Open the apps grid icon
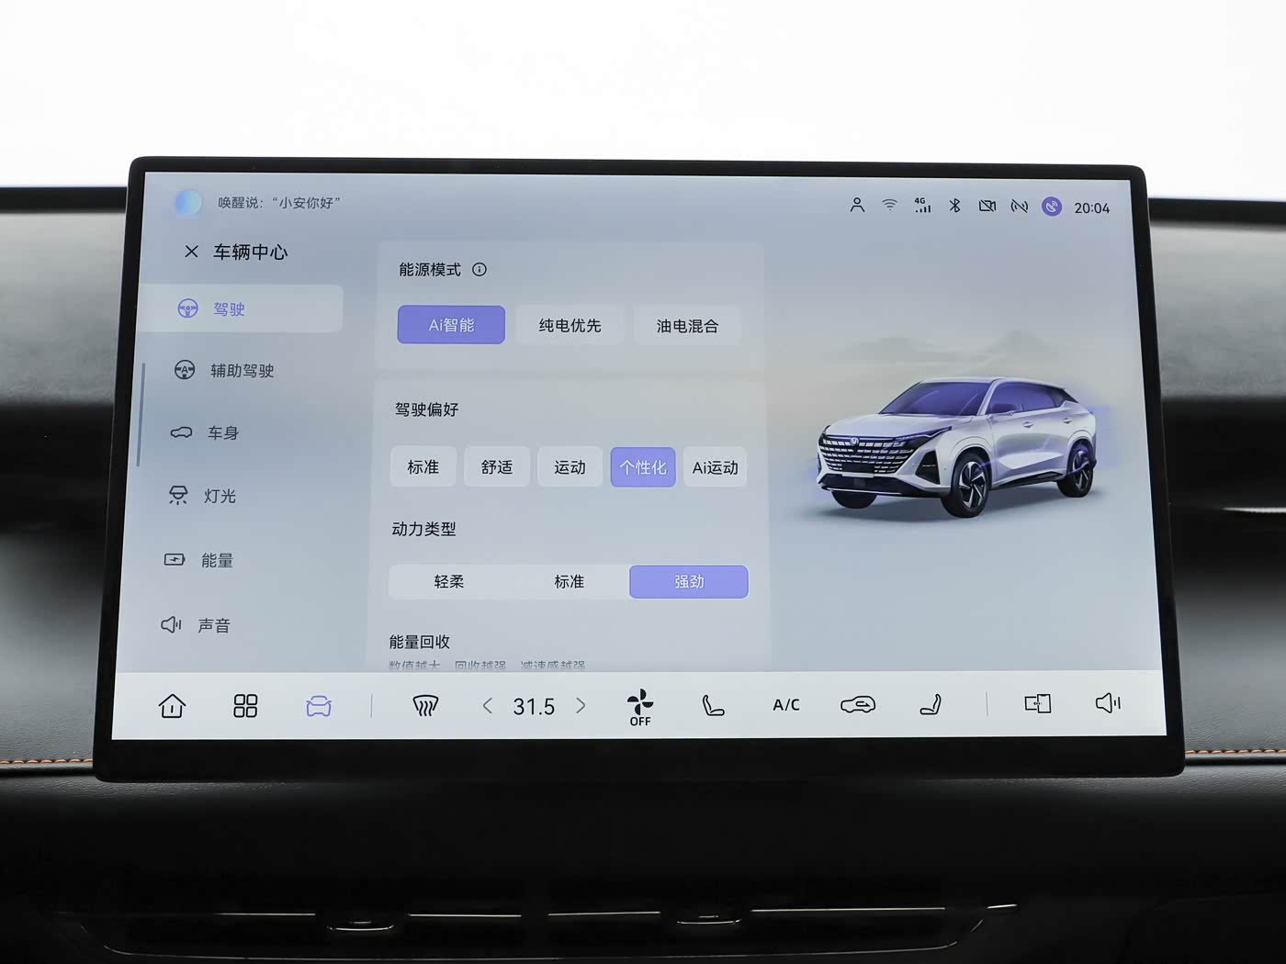Image resolution: width=1286 pixels, height=964 pixels. click(x=245, y=706)
